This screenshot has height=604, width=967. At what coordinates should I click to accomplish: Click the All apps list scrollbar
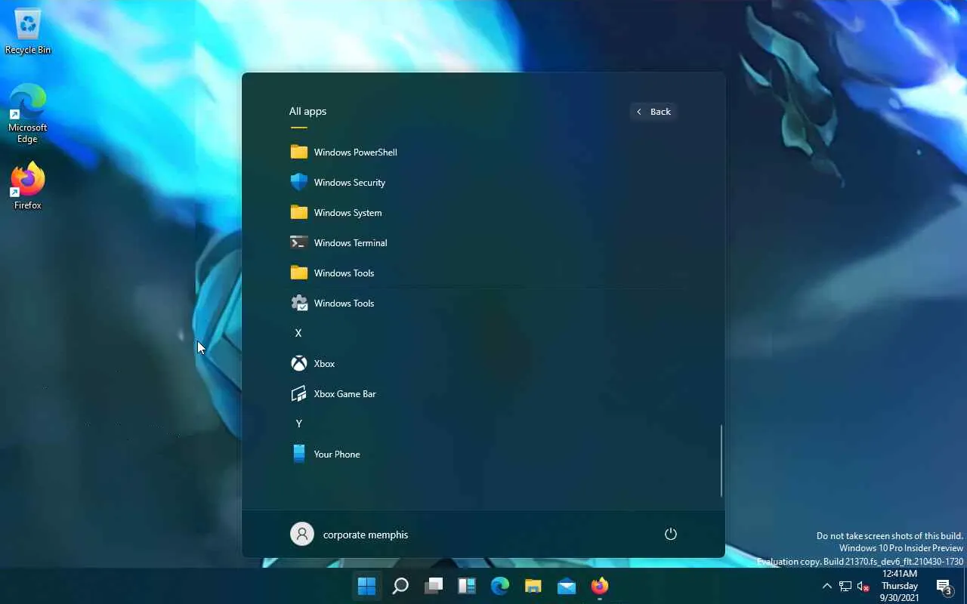click(721, 460)
